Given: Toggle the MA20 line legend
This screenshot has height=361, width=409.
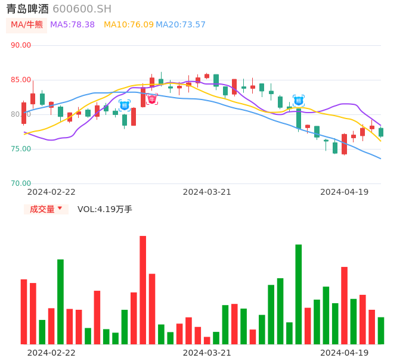Looking at the screenshot, I should [181, 25].
